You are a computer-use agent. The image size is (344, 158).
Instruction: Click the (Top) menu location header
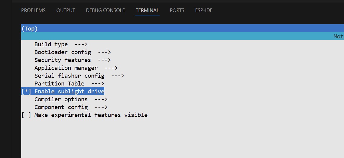point(30,29)
